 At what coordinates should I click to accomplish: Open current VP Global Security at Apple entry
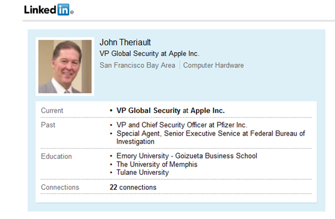(170, 111)
